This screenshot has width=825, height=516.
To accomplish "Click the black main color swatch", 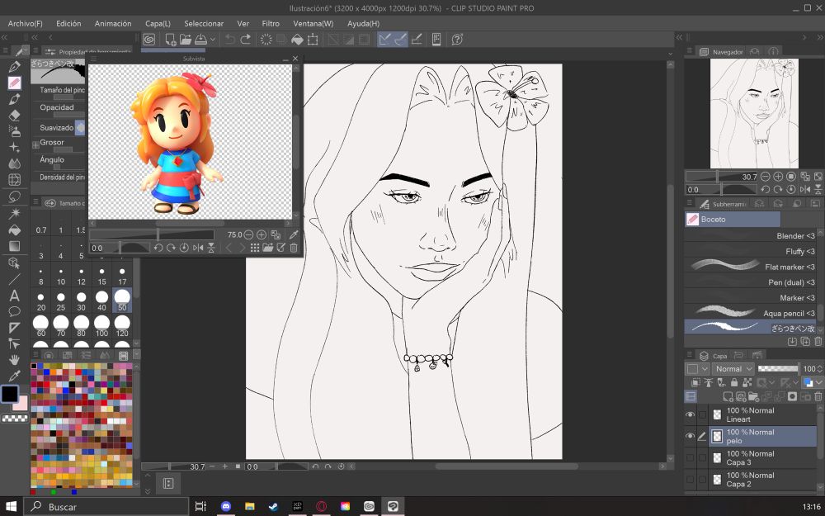I will coord(9,393).
